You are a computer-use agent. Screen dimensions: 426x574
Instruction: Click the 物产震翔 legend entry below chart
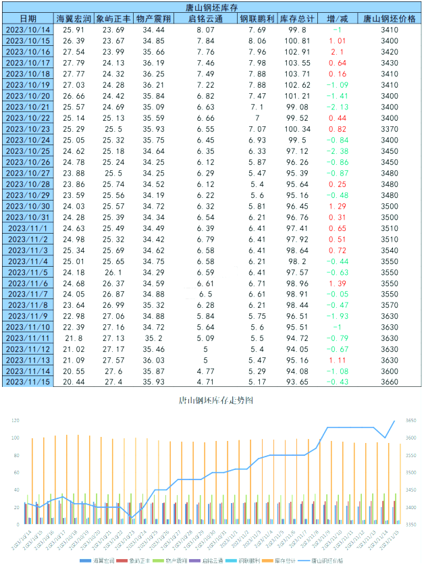170,560
